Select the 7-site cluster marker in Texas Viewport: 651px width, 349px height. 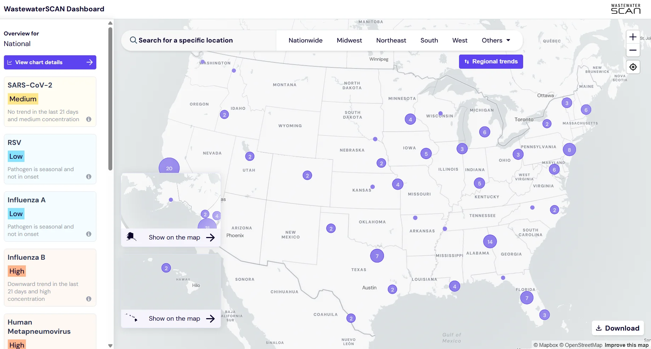[377, 256]
